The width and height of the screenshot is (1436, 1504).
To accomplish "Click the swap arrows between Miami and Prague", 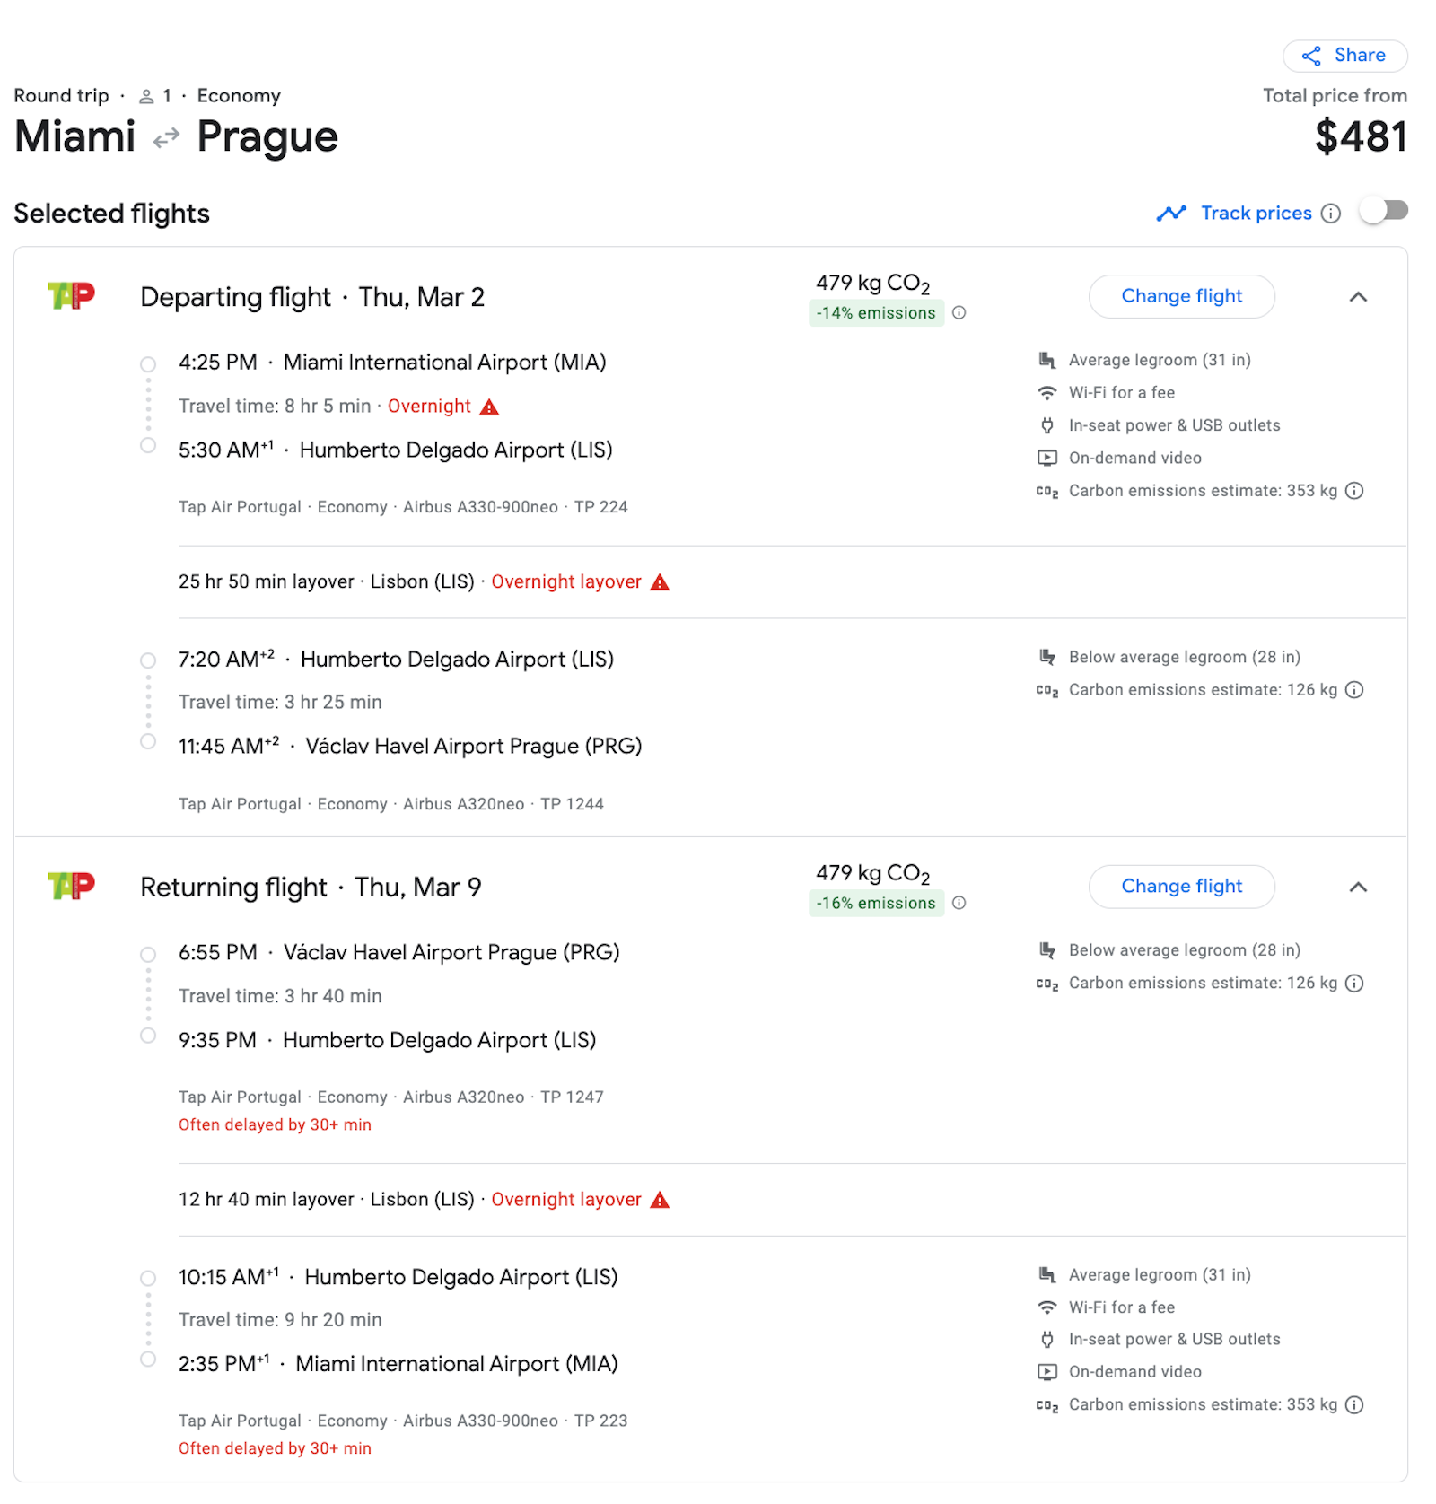I will point(163,138).
